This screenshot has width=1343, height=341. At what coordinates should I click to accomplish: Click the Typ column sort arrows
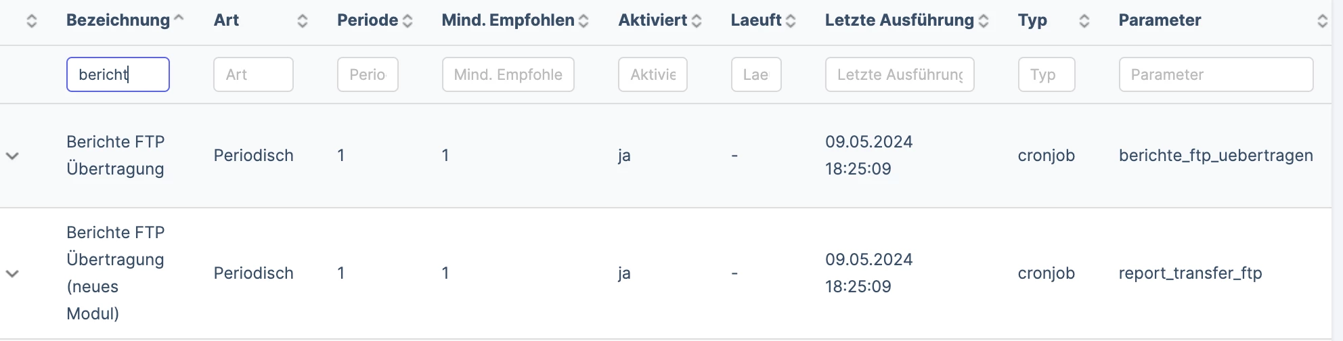point(1084,21)
